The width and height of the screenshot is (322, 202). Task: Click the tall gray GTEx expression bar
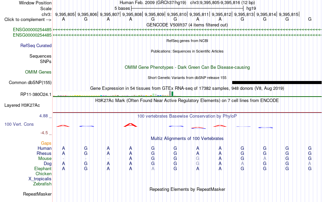click(x=170, y=94)
